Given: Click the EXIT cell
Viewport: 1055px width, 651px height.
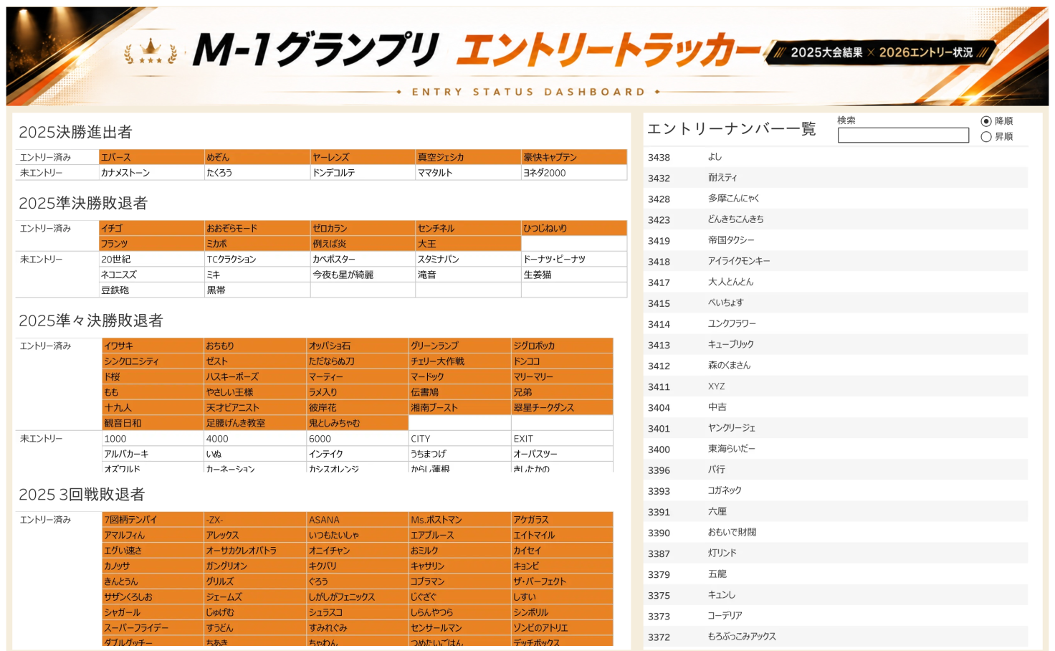Looking at the screenshot, I should (562, 439).
